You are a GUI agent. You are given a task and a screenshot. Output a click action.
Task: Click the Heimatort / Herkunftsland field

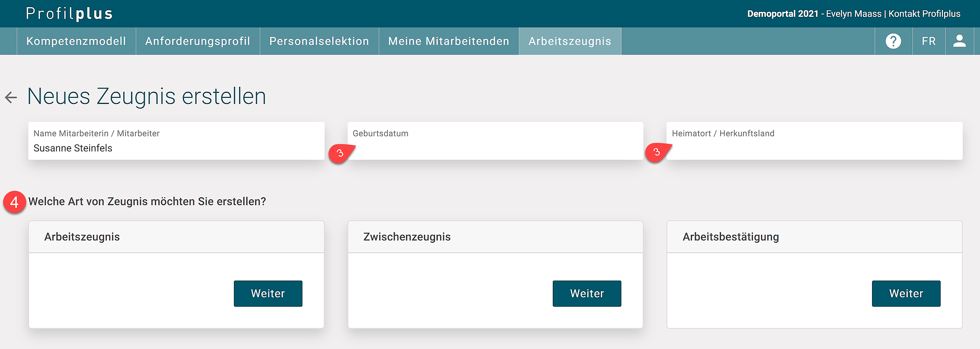[814, 148]
